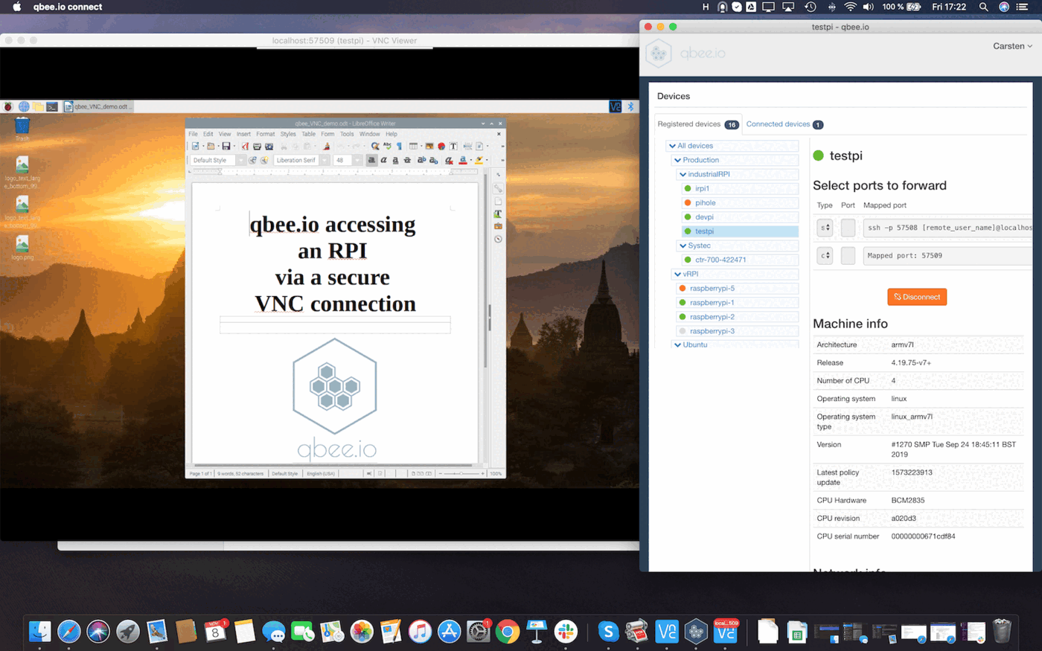Click the Disconnect button for testpi

pos(916,296)
